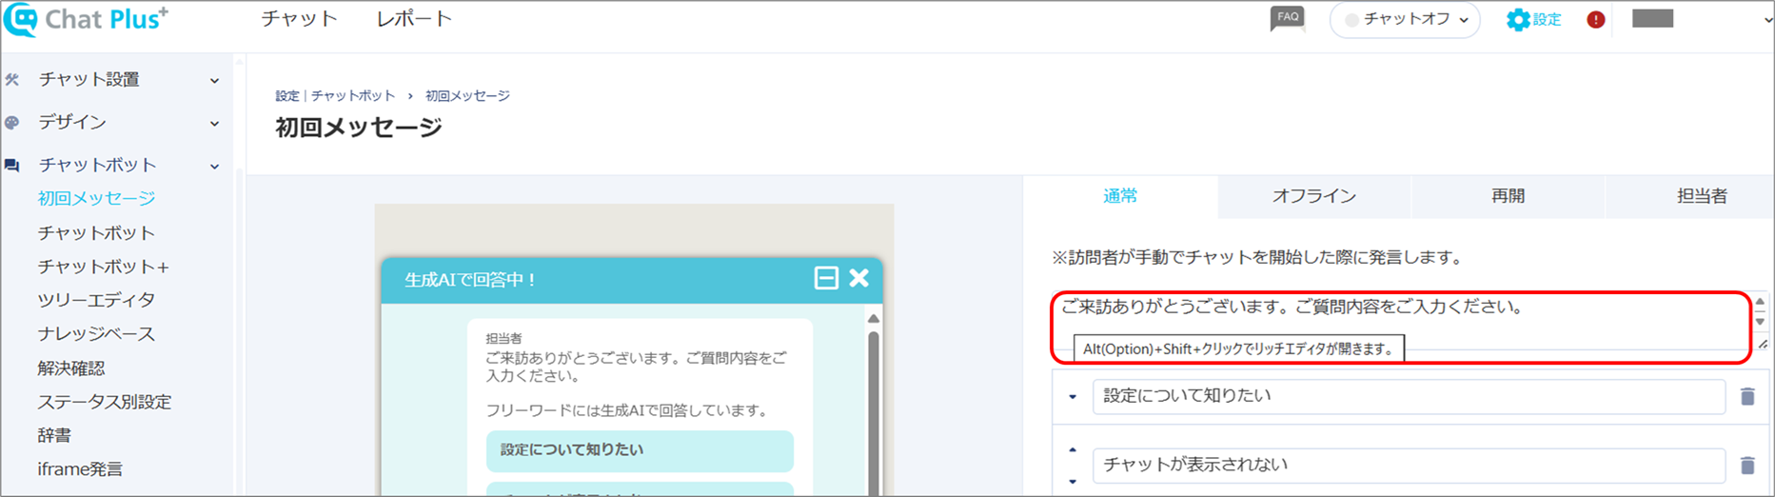Click the チャットボット chat bubble icon
This screenshot has width=1775, height=497.
click(x=12, y=166)
